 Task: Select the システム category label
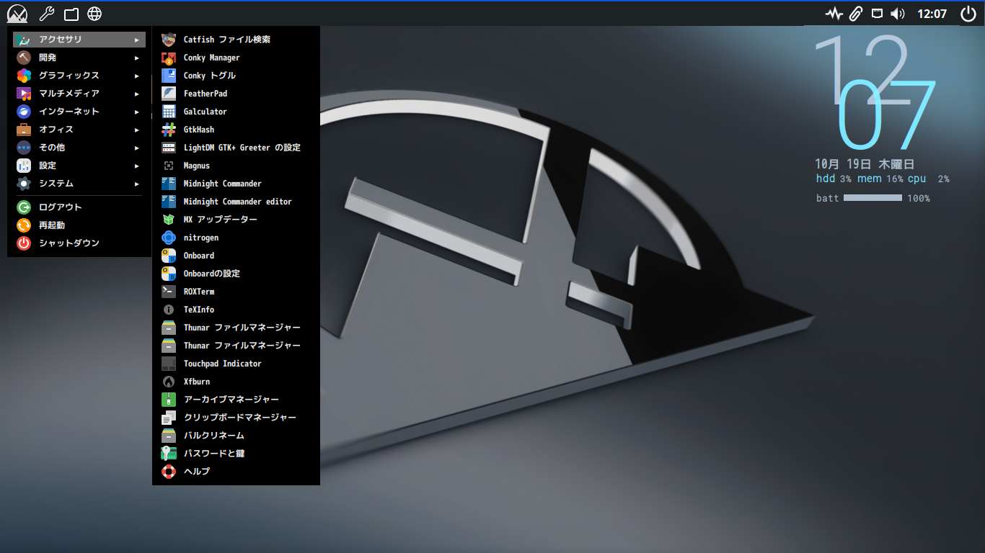click(56, 184)
